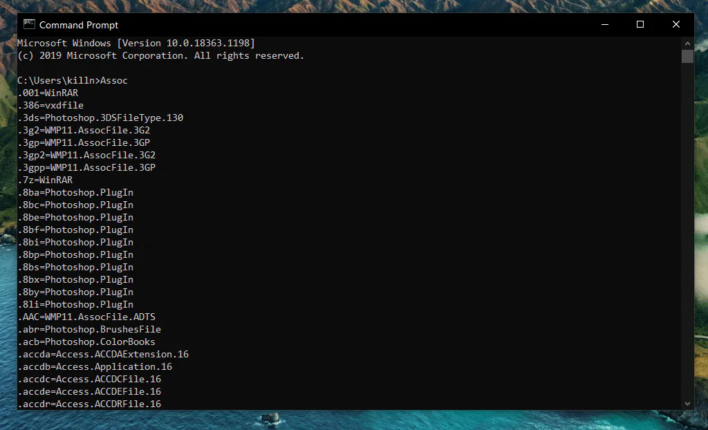The height and width of the screenshot is (430, 708).
Task: Click the .8bc=Photoshop.PlugIn line
Action: (x=75, y=205)
